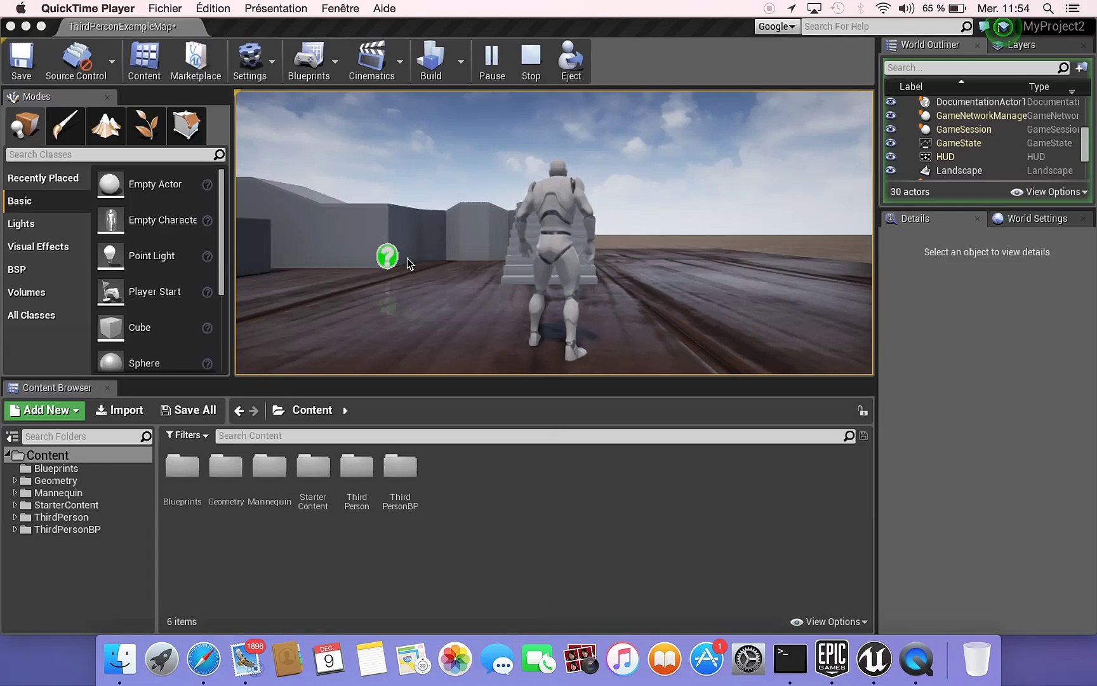Pause the simulation
This screenshot has height=686, width=1097.
[x=491, y=61]
